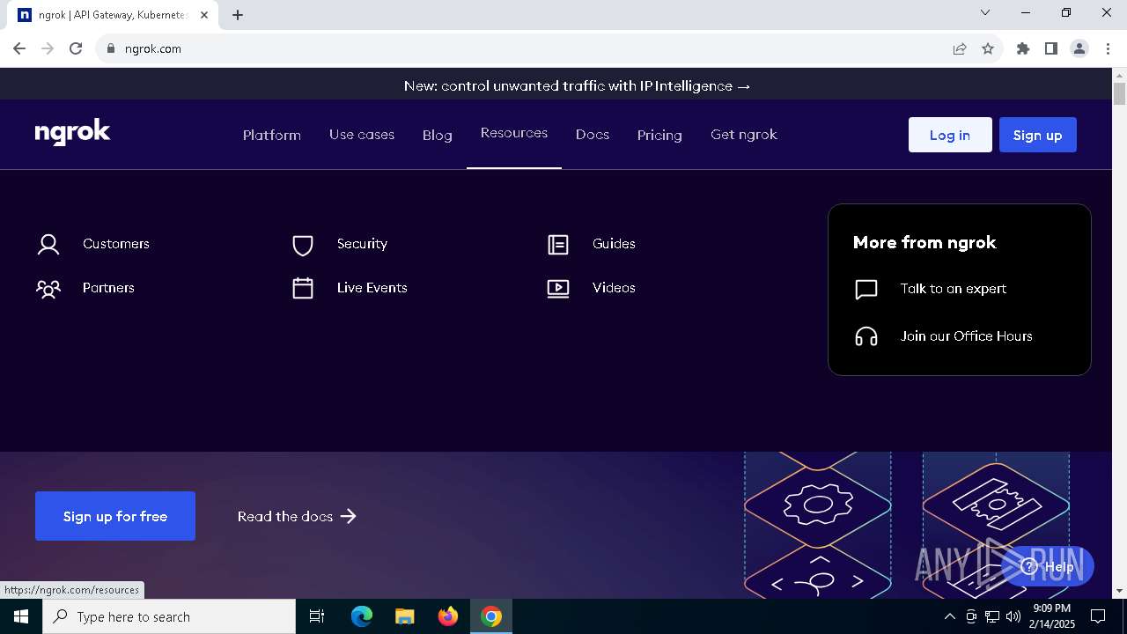Image resolution: width=1127 pixels, height=634 pixels.
Task: Click the Security shield icon
Action: point(303,245)
